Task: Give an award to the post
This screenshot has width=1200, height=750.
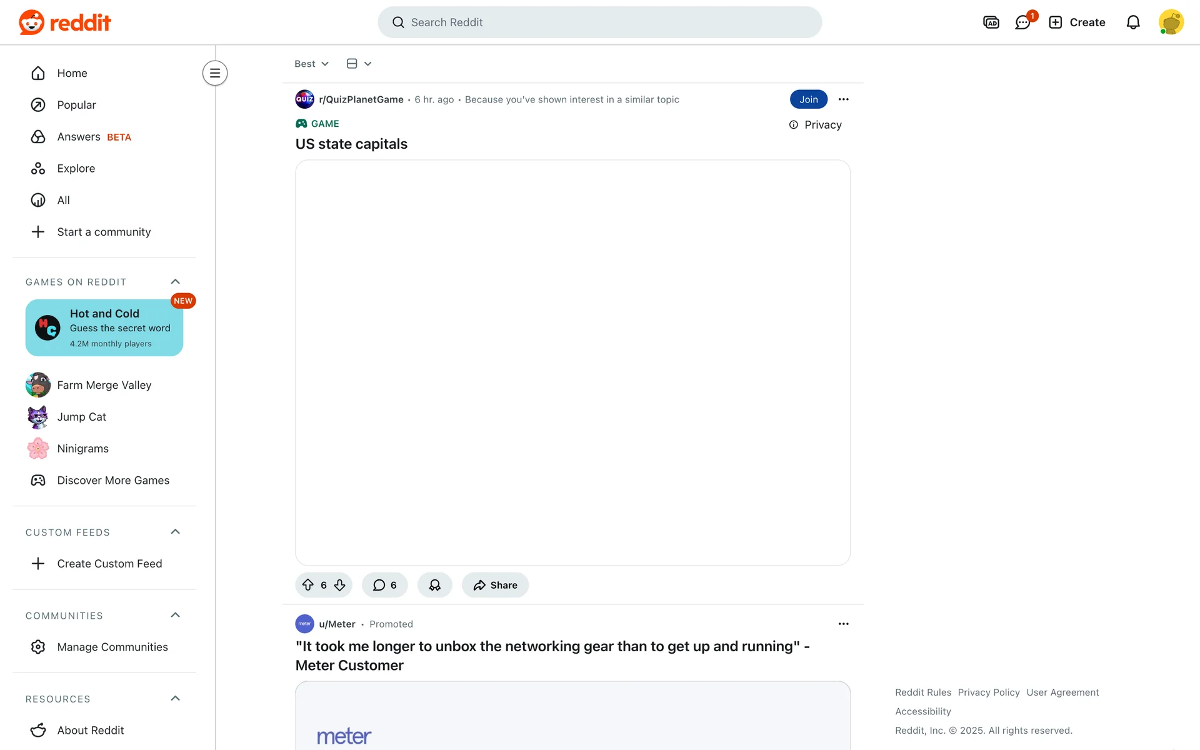Action: [x=435, y=585]
